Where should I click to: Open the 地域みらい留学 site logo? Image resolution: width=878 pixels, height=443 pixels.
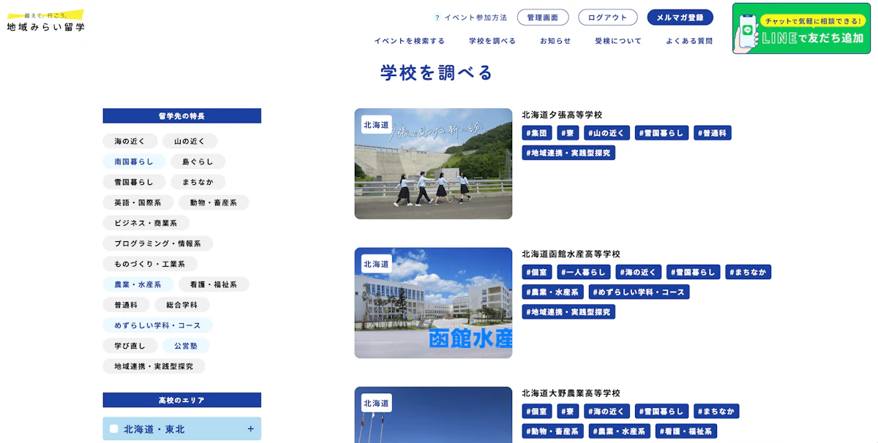[x=45, y=20]
